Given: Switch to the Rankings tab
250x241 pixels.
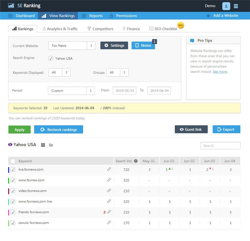Looking at the screenshot, I should [x=23, y=29].
